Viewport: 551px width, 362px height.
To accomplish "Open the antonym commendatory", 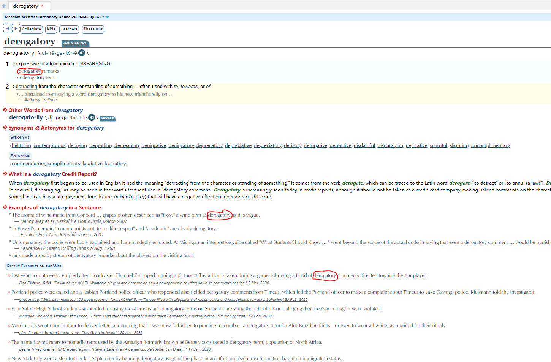I will click(28, 164).
